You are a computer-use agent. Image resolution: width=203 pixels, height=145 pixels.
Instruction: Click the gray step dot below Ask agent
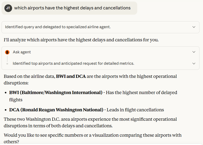coord(7,63)
